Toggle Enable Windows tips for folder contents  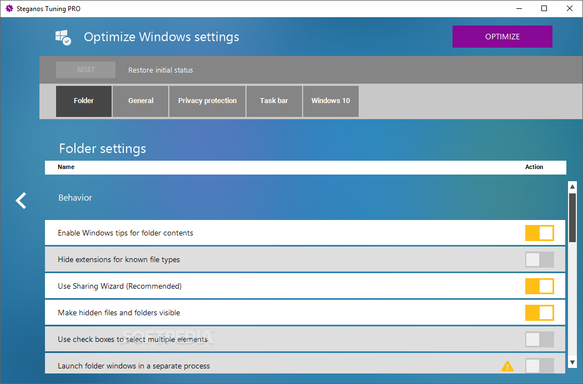point(540,233)
